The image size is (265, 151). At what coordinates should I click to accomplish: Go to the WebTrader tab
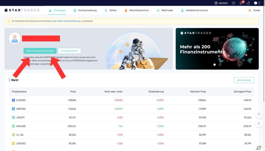[x=165, y=10]
